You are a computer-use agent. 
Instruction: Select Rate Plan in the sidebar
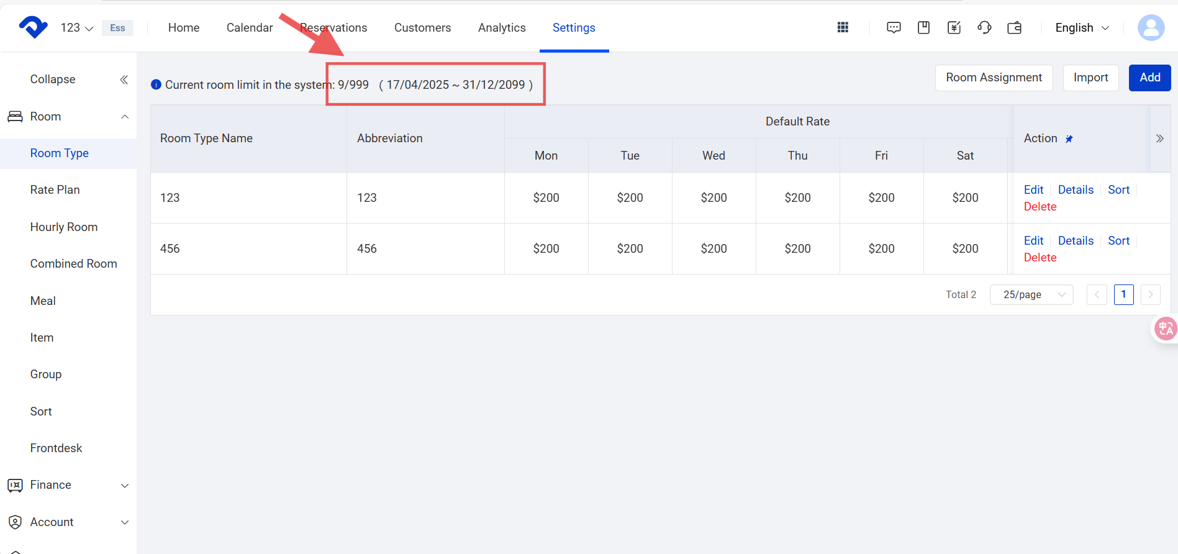(x=55, y=190)
